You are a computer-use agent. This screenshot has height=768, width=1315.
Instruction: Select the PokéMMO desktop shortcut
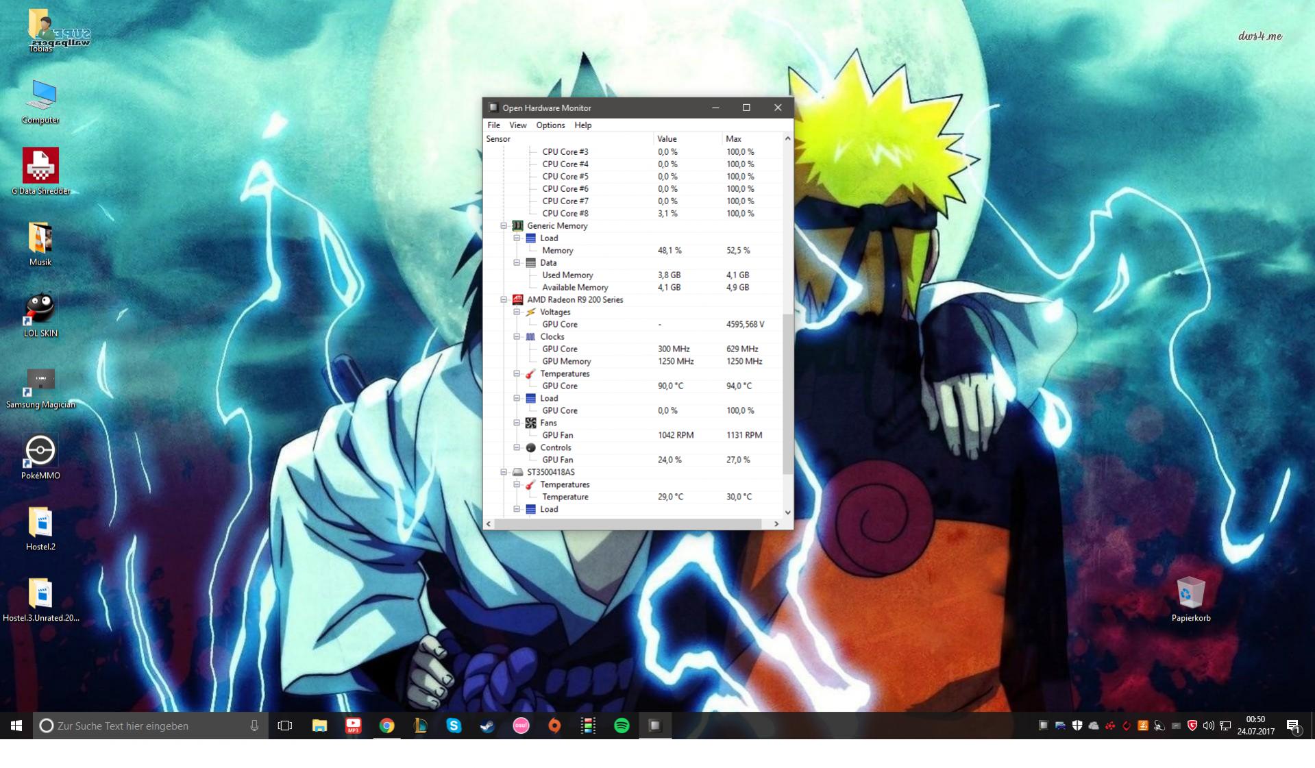click(x=40, y=457)
